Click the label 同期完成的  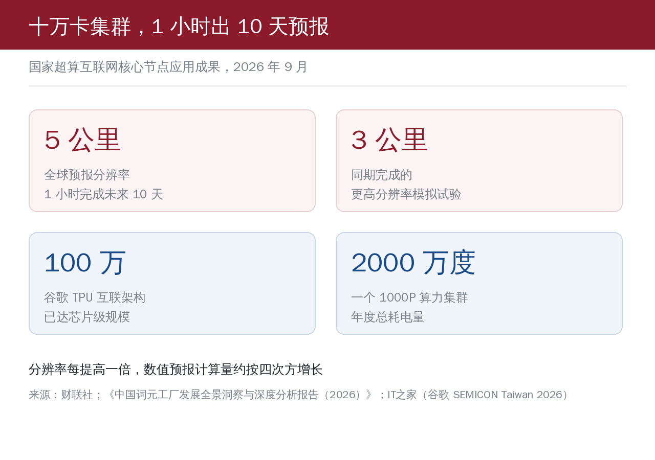pos(382,175)
